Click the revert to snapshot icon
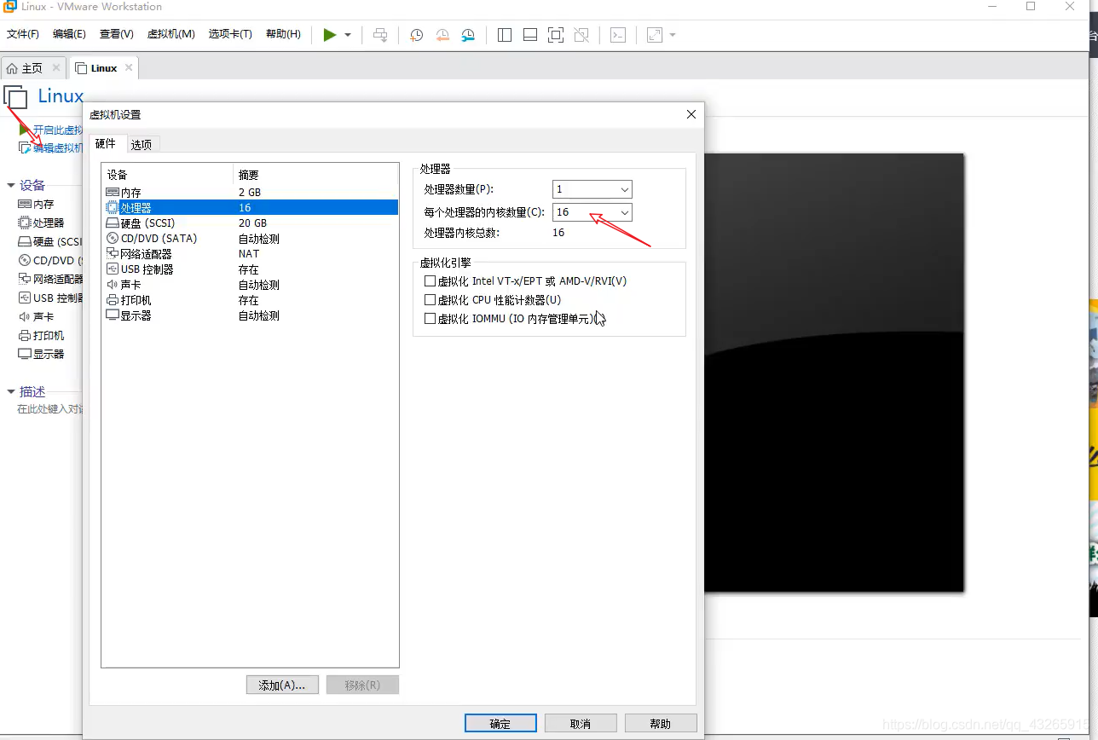The image size is (1098, 740). tap(442, 35)
